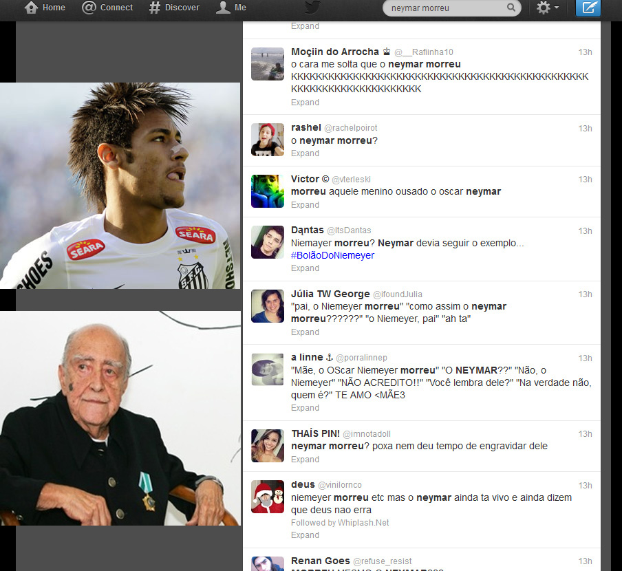Open the @imnotadoll handle
This screenshot has width=622, height=571.
367,434
